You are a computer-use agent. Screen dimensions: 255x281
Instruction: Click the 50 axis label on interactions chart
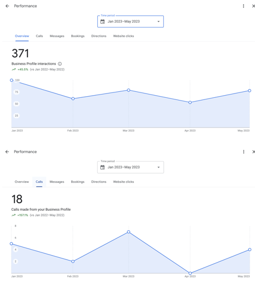coord(16,104)
